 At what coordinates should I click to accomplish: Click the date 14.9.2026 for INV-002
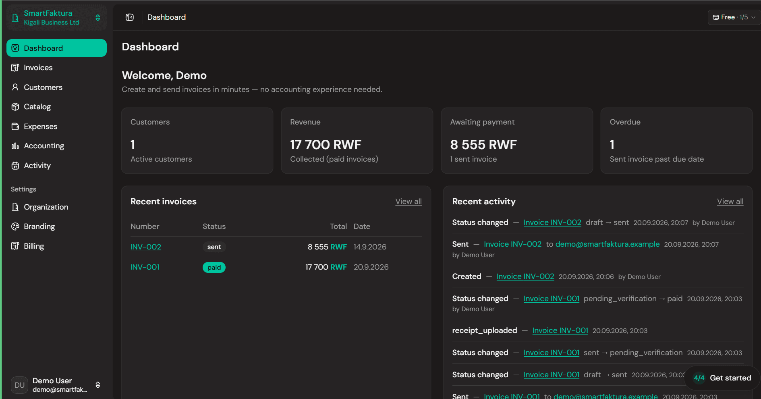point(370,247)
